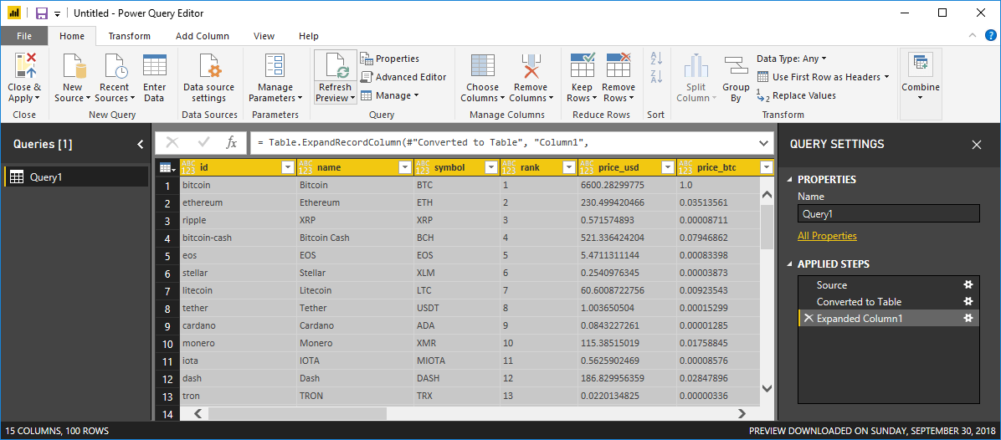Open Data source settings

pos(208,79)
